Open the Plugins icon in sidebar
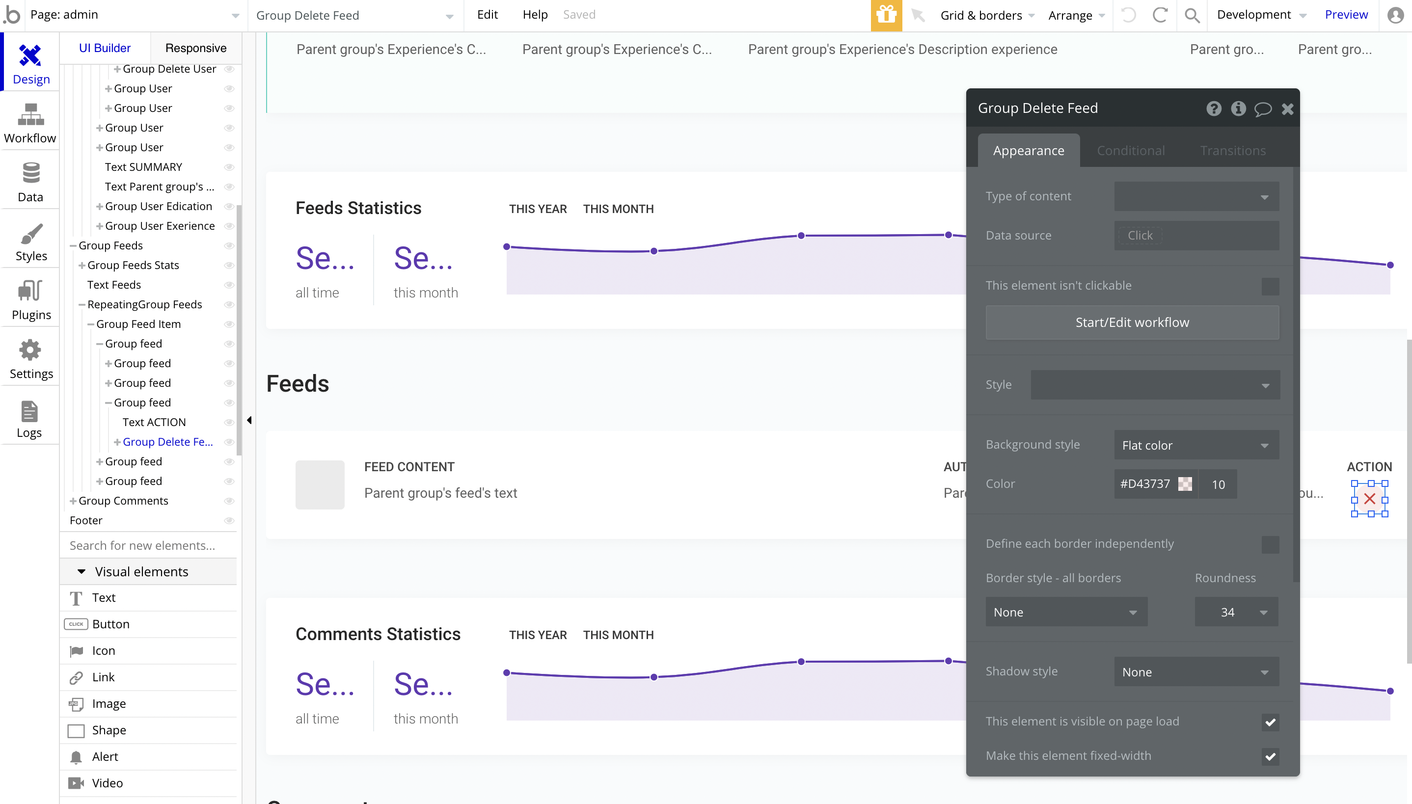 30,292
